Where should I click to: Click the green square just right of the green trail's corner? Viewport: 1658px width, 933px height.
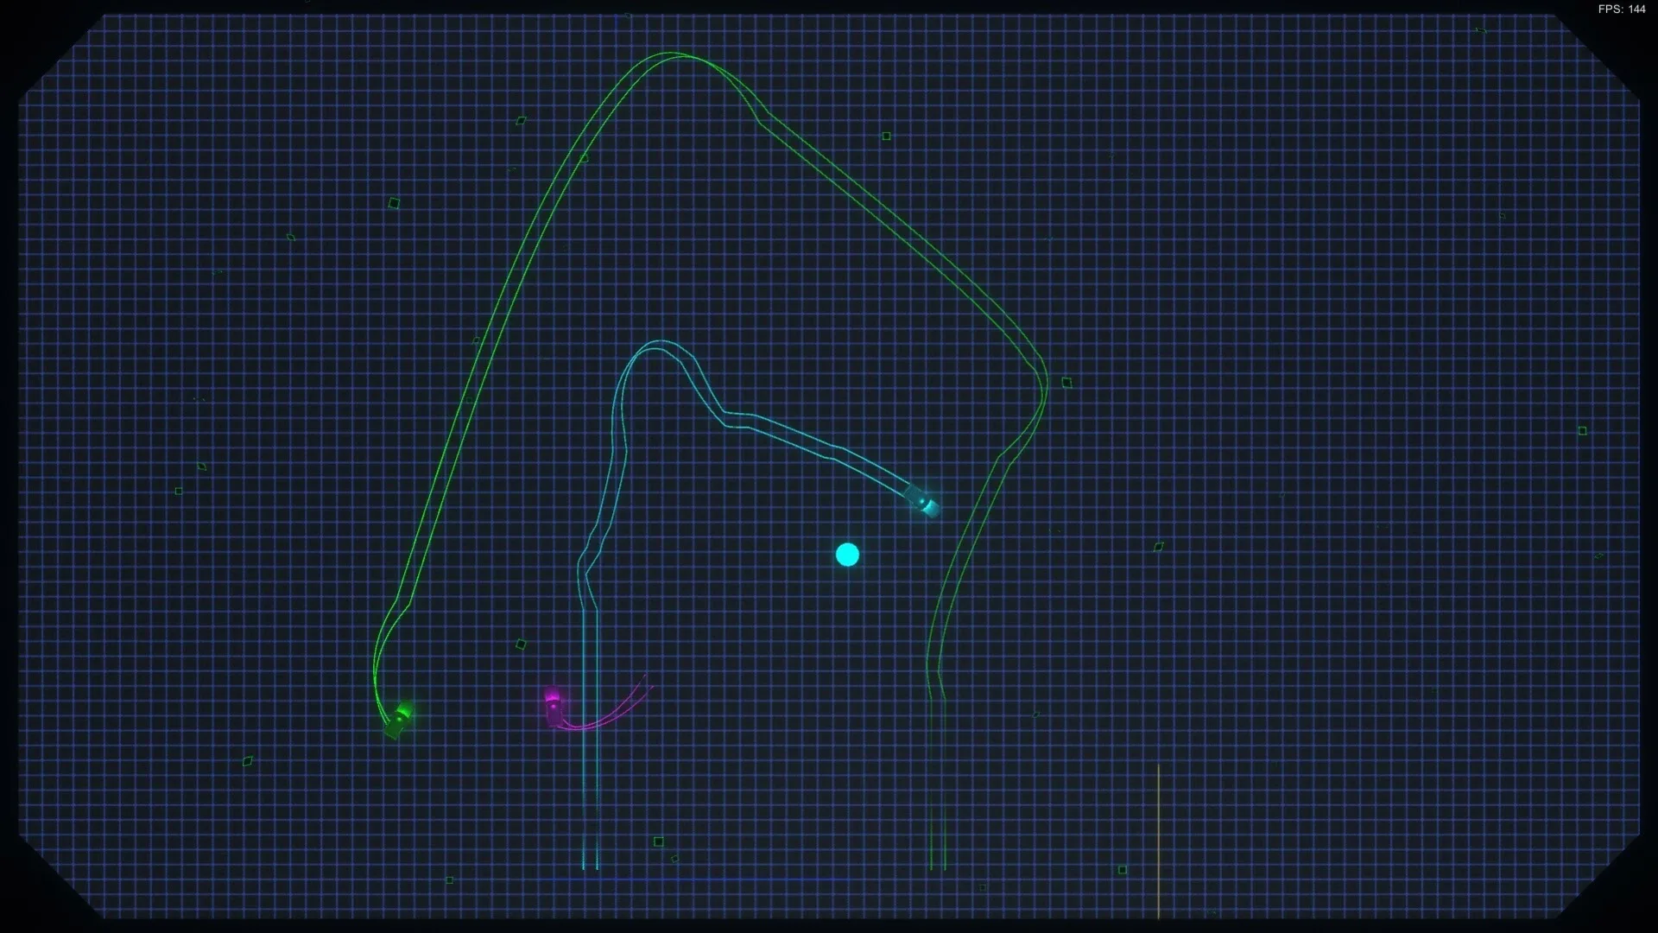[x=1066, y=383]
